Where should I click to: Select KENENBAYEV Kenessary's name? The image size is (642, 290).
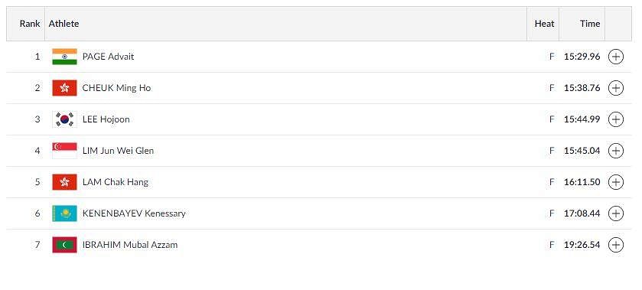pos(134,213)
